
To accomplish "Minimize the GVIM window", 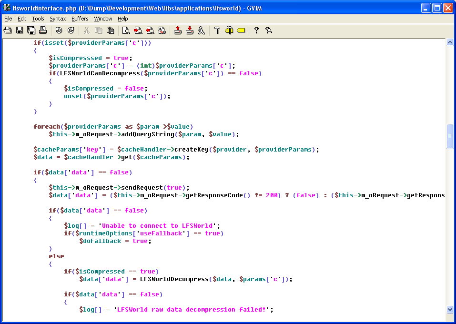I will [426, 8].
